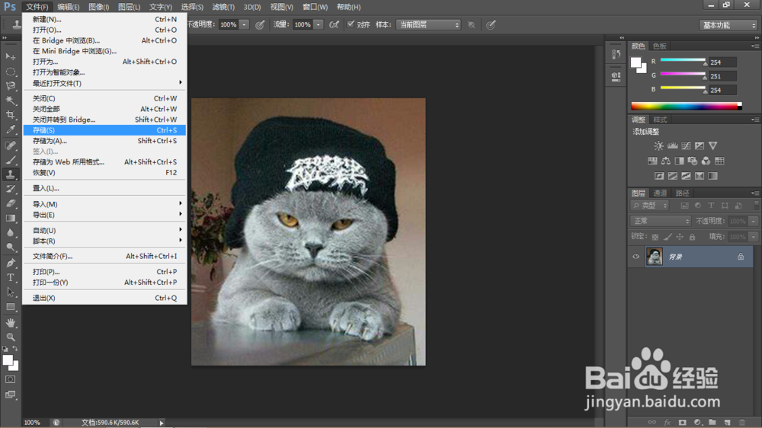Select the Path Selection tool
The image size is (762, 428).
10,292
